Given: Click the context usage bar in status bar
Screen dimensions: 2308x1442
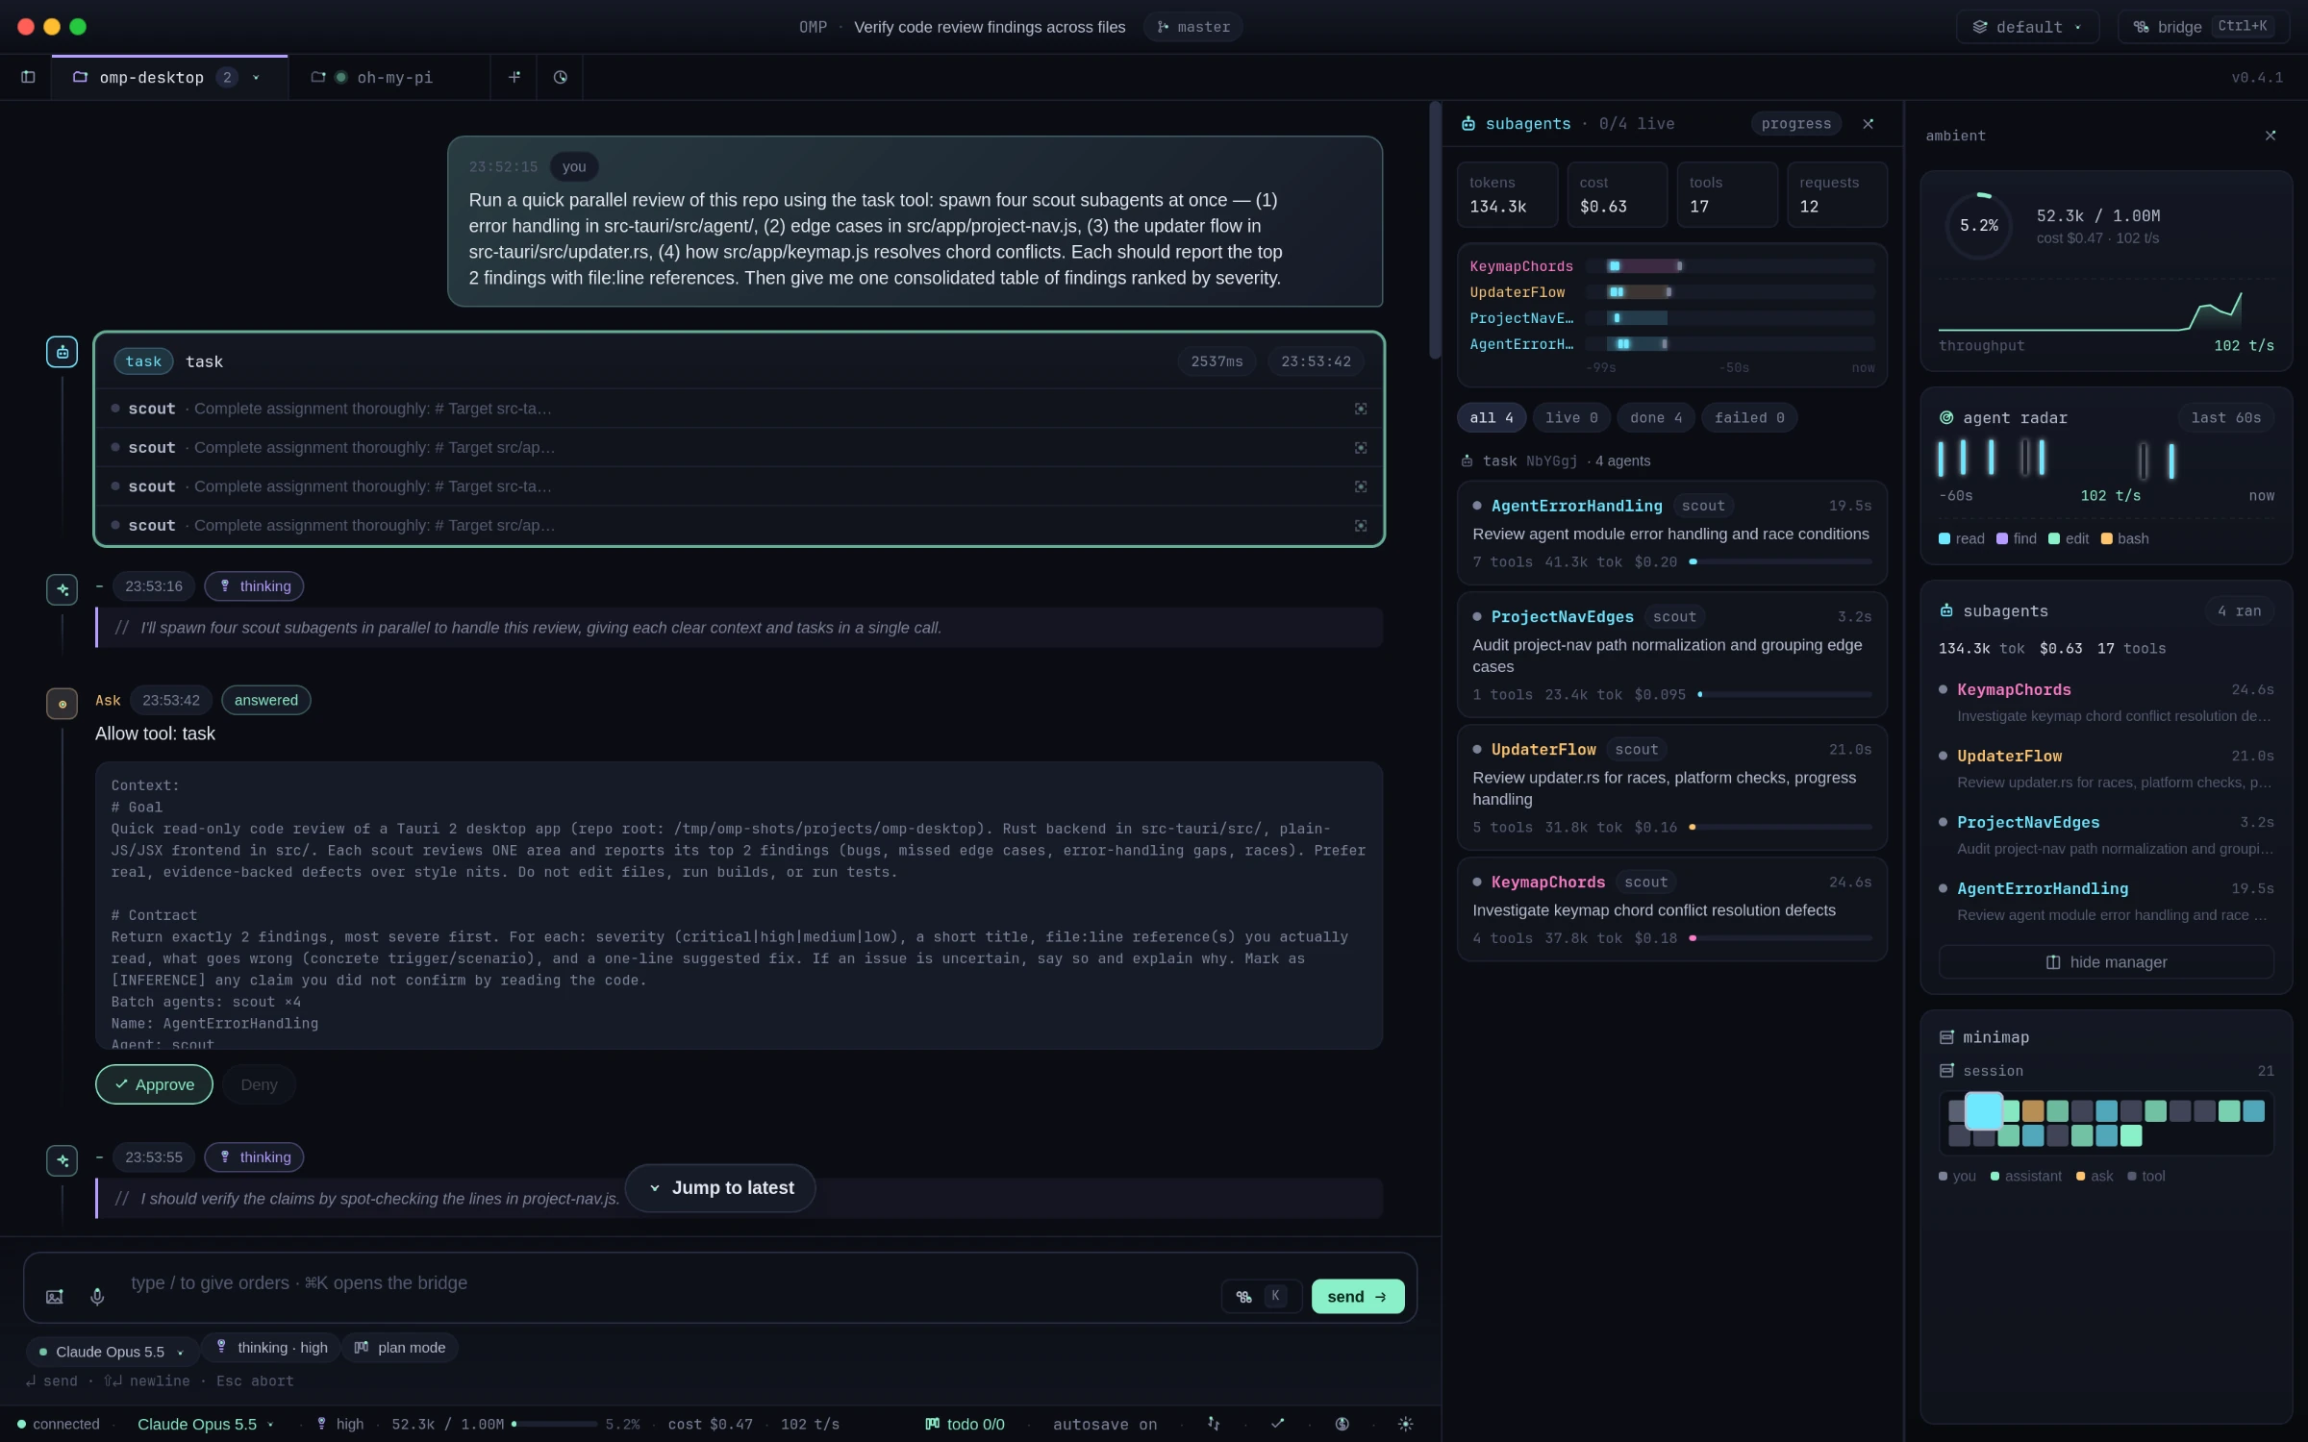Looking at the screenshot, I should (x=554, y=1424).
